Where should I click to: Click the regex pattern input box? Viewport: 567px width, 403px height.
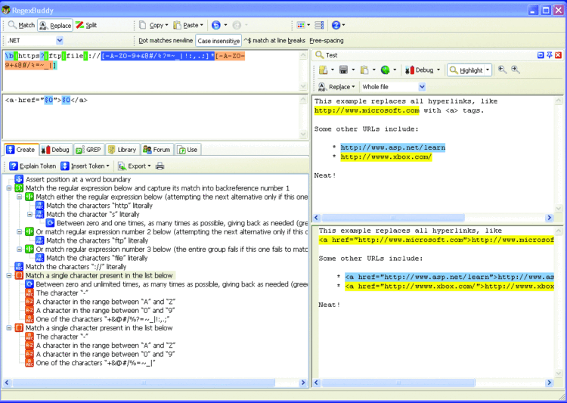tap(150, 70)
